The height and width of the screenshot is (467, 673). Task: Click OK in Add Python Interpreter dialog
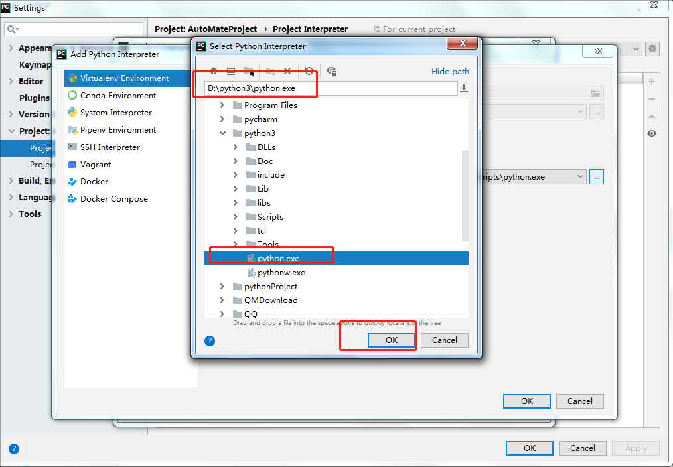(526, 401)
